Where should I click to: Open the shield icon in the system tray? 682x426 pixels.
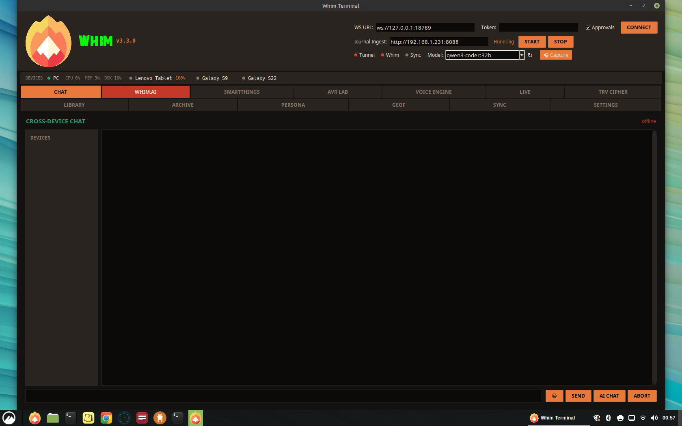coord(597,418)
